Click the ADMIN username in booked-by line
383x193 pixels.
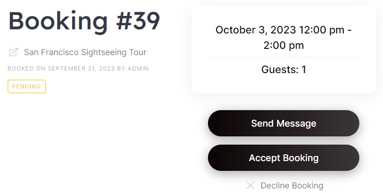click(x=138, y=68)
